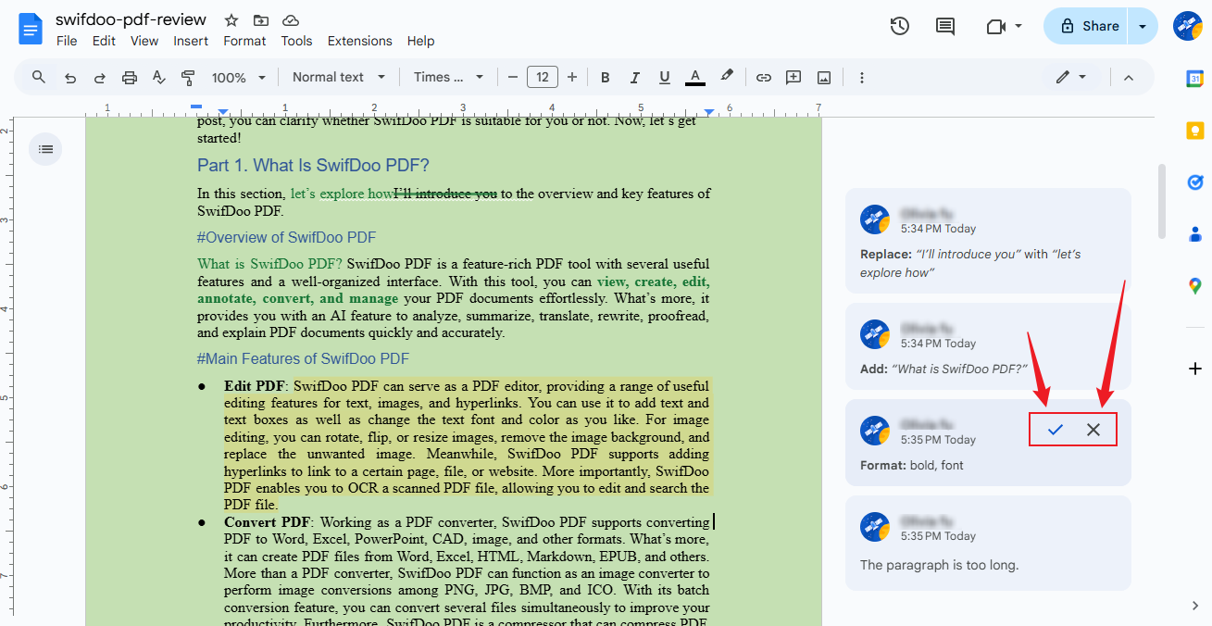Click the search menus magnifier icon

[x=39, y=77]
